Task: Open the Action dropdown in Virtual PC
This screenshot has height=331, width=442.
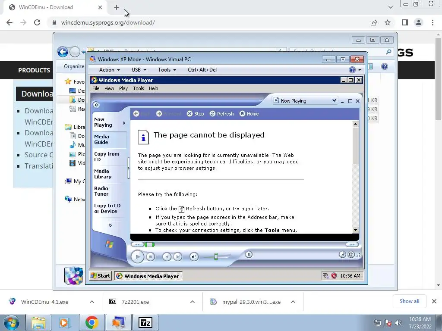Action: [x=109, y=70]
